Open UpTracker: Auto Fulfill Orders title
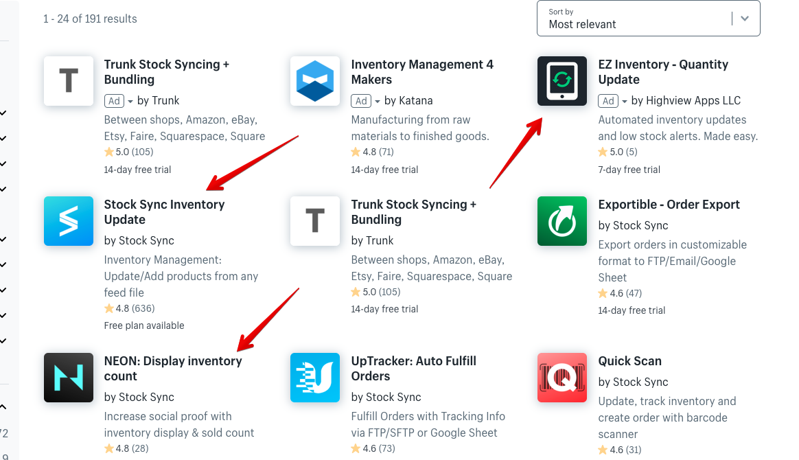Viewport: 799px width, 460px height. click(x=413, y=369)
